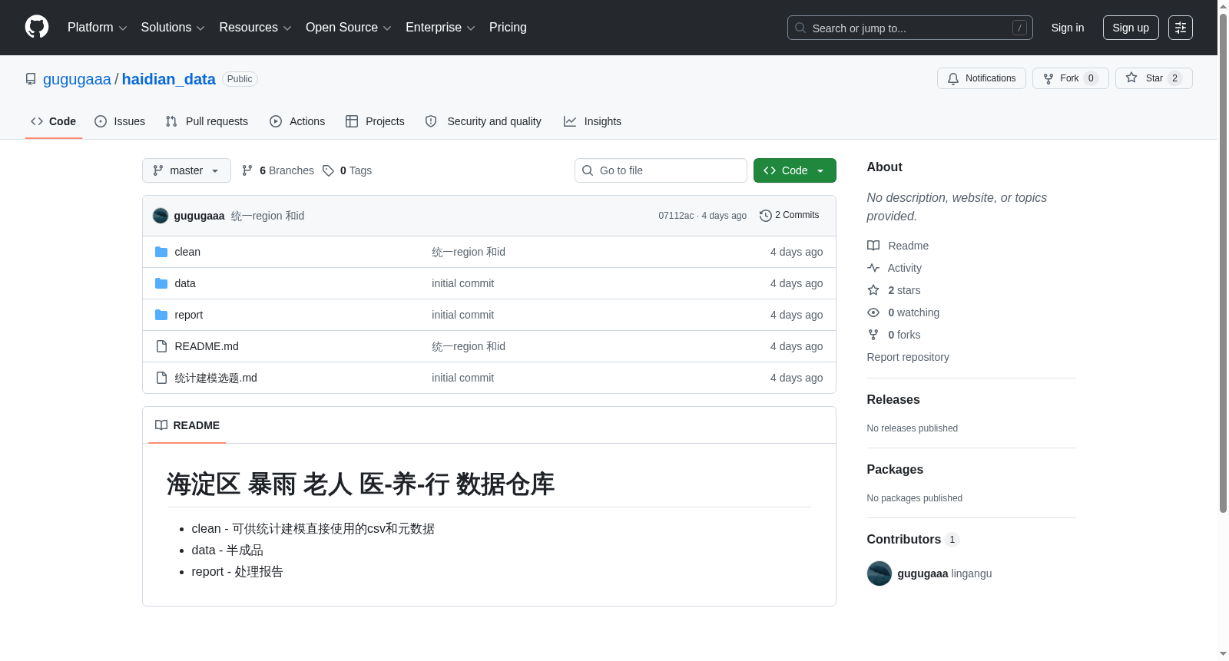Open the clean folder
1229x661 pixels.
point(187,252)
